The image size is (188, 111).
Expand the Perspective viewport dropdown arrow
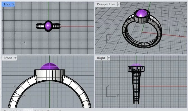[119, 4]
